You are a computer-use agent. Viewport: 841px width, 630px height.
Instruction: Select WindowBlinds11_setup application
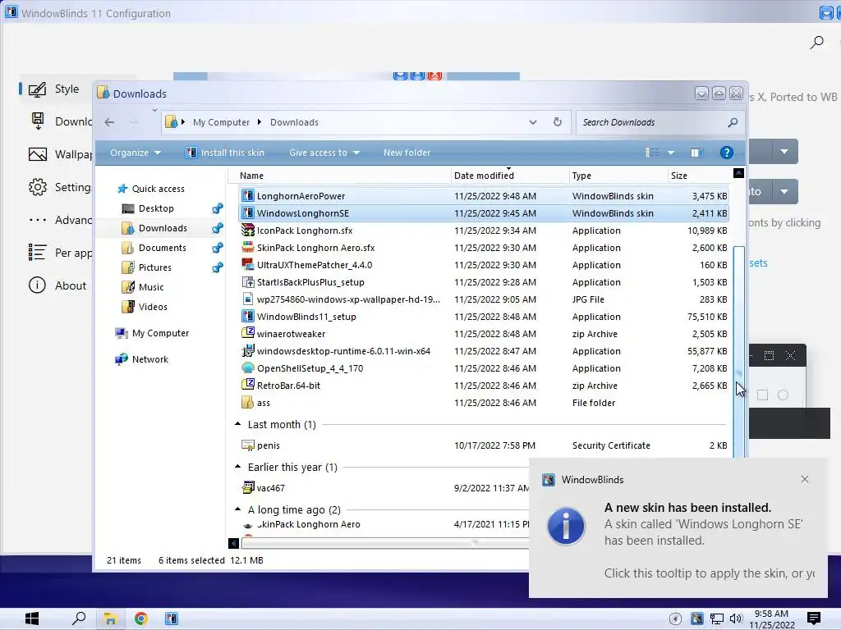[x=306, y=316]
